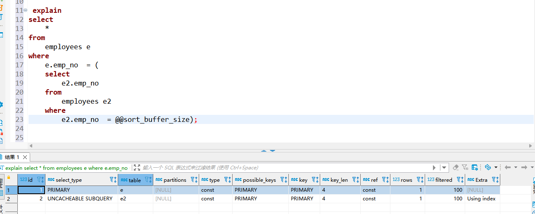Go back in result history
This screenshot has height=214, width=535.
tap(508, 167)
